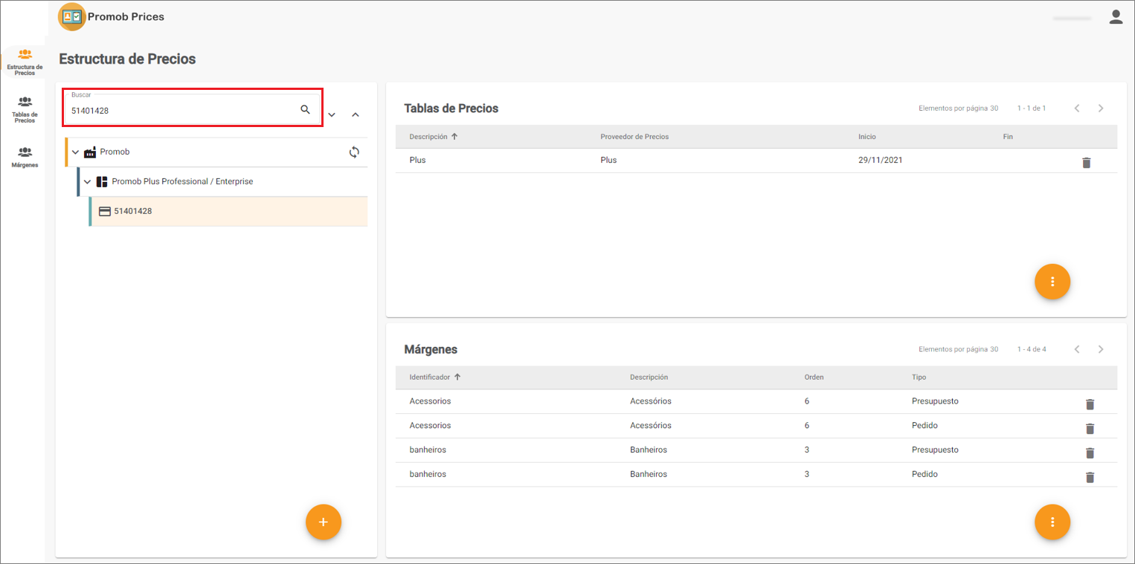
Task: Go to next page in Tablas de Precios
Action: coord(1101,108)
